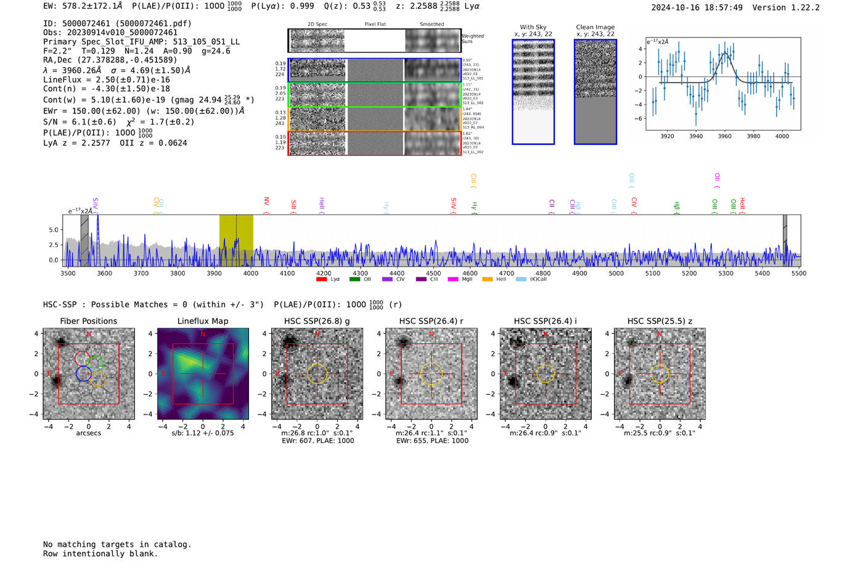Open the Fiber Positions image
Screen dimensions: 863x587
click(88, 374)
